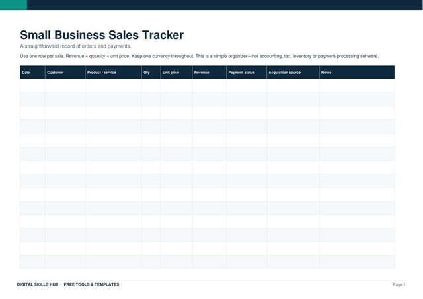Click the DIGITAL SKILLS HUB footer text
This screenshot has width=423, height=299.
coord(38,284)
